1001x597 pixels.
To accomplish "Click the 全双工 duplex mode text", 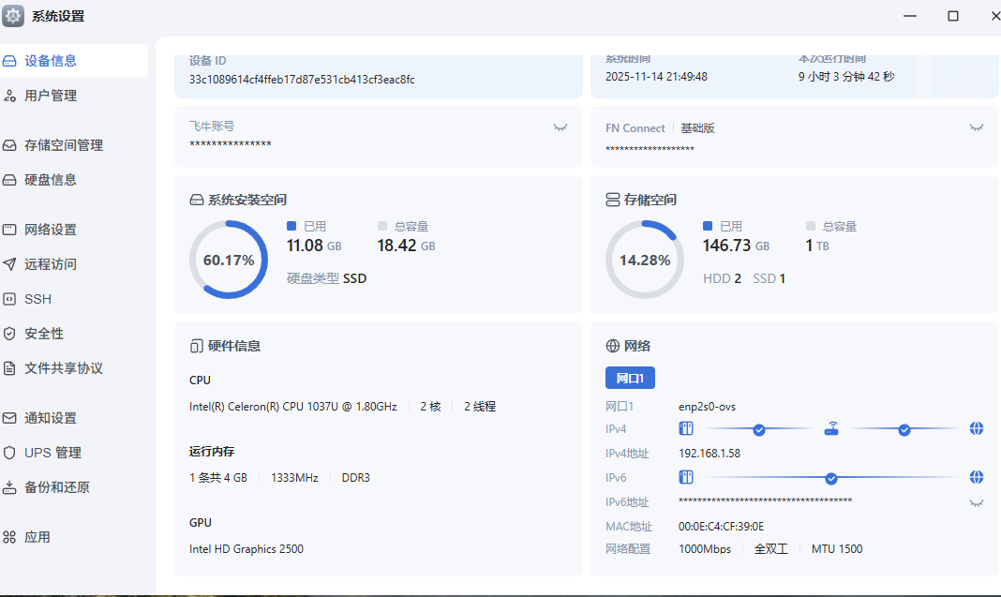I will (771, 549).
